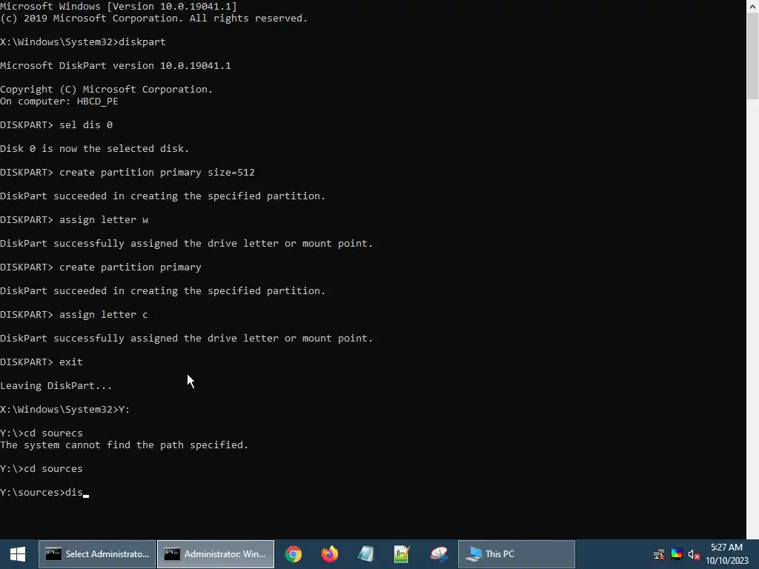Click "The system cannot find the path specified." line
The image size is (759, 569).
(x=125, y=445)
